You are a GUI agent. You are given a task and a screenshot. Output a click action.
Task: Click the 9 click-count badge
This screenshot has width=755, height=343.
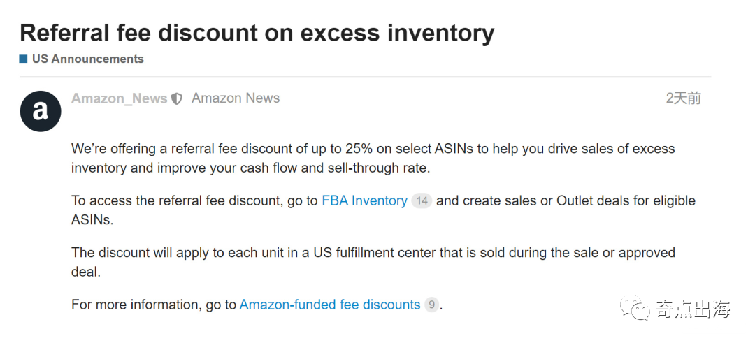[432, 305]
